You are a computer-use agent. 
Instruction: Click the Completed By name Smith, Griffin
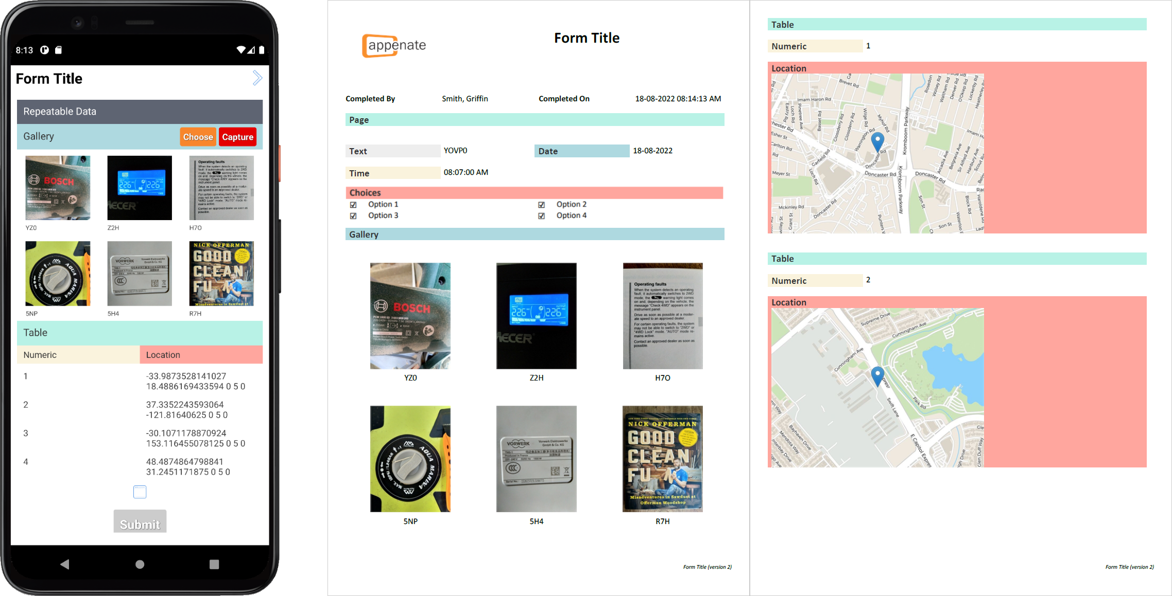pyautogui.click(x=465, y=99)
